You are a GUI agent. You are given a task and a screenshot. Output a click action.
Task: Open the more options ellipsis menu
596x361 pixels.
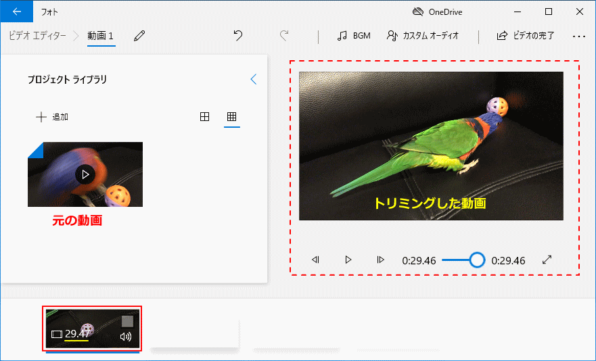click(x=578, y=36)
